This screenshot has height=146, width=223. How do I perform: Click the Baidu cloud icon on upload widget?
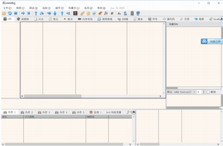click(x=204, y=41)
